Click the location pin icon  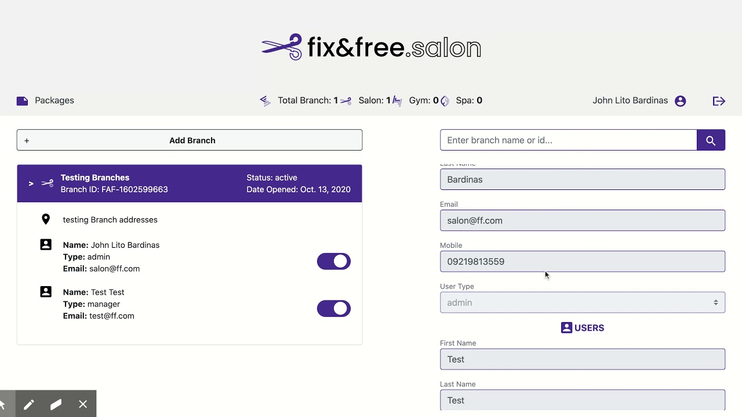46,220
